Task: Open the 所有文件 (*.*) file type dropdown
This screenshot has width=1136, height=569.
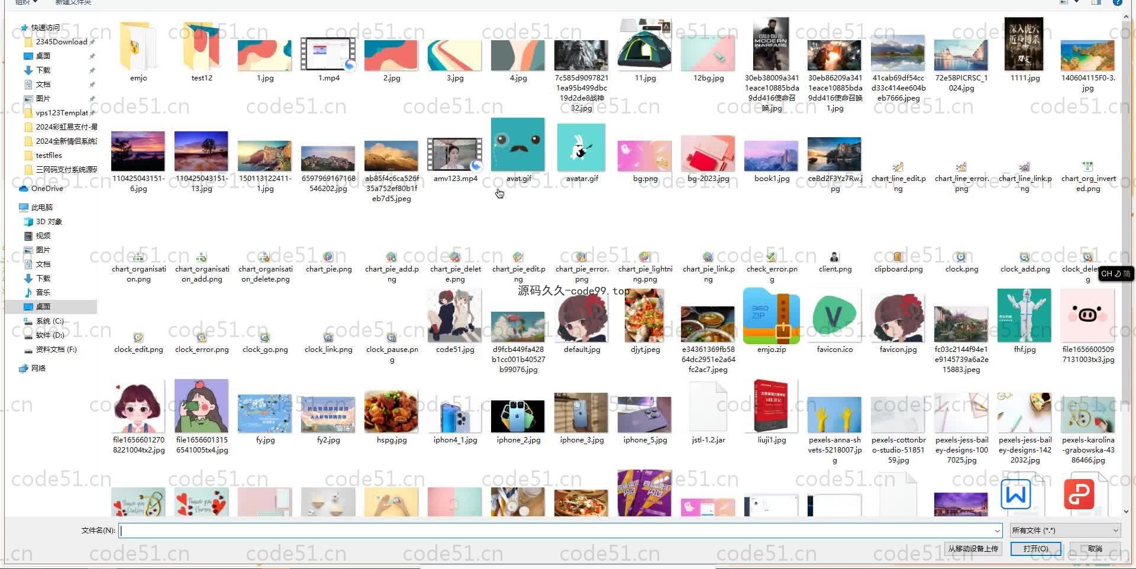Action: pyautogui.click(x=1065, y=531)
